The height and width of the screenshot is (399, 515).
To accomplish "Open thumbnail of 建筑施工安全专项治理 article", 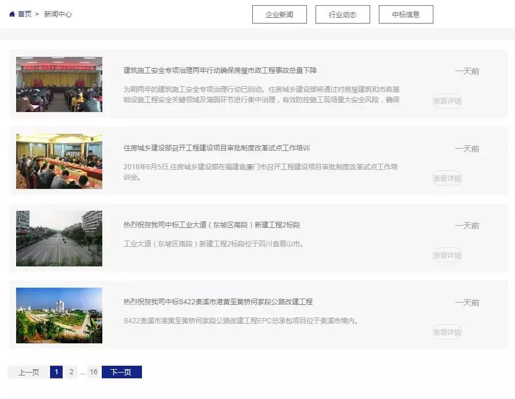I will coord(59,84).
